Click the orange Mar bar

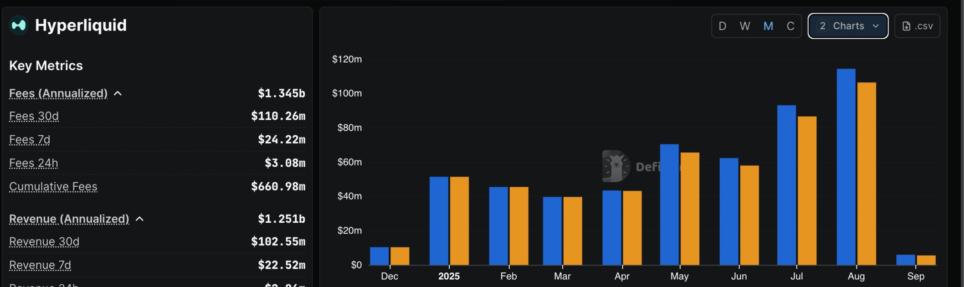pyautogui.click(x=573, y=231)
